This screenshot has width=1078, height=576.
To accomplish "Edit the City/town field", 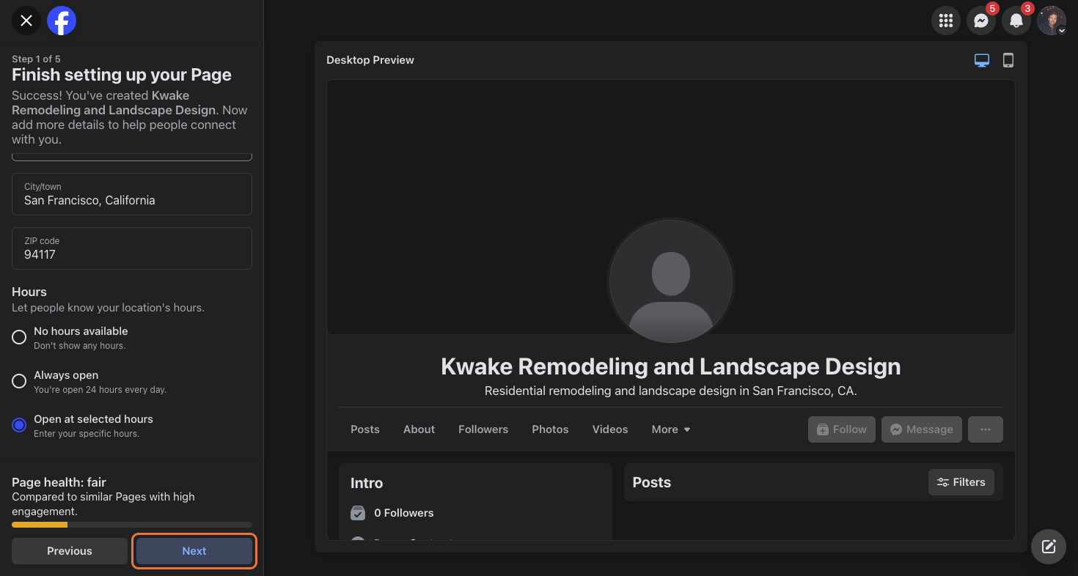I will 132,194.
